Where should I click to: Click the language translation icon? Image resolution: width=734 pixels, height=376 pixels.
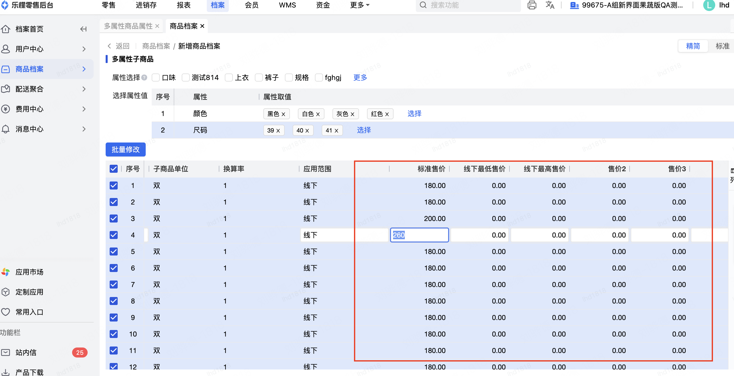tap(550, 5)
